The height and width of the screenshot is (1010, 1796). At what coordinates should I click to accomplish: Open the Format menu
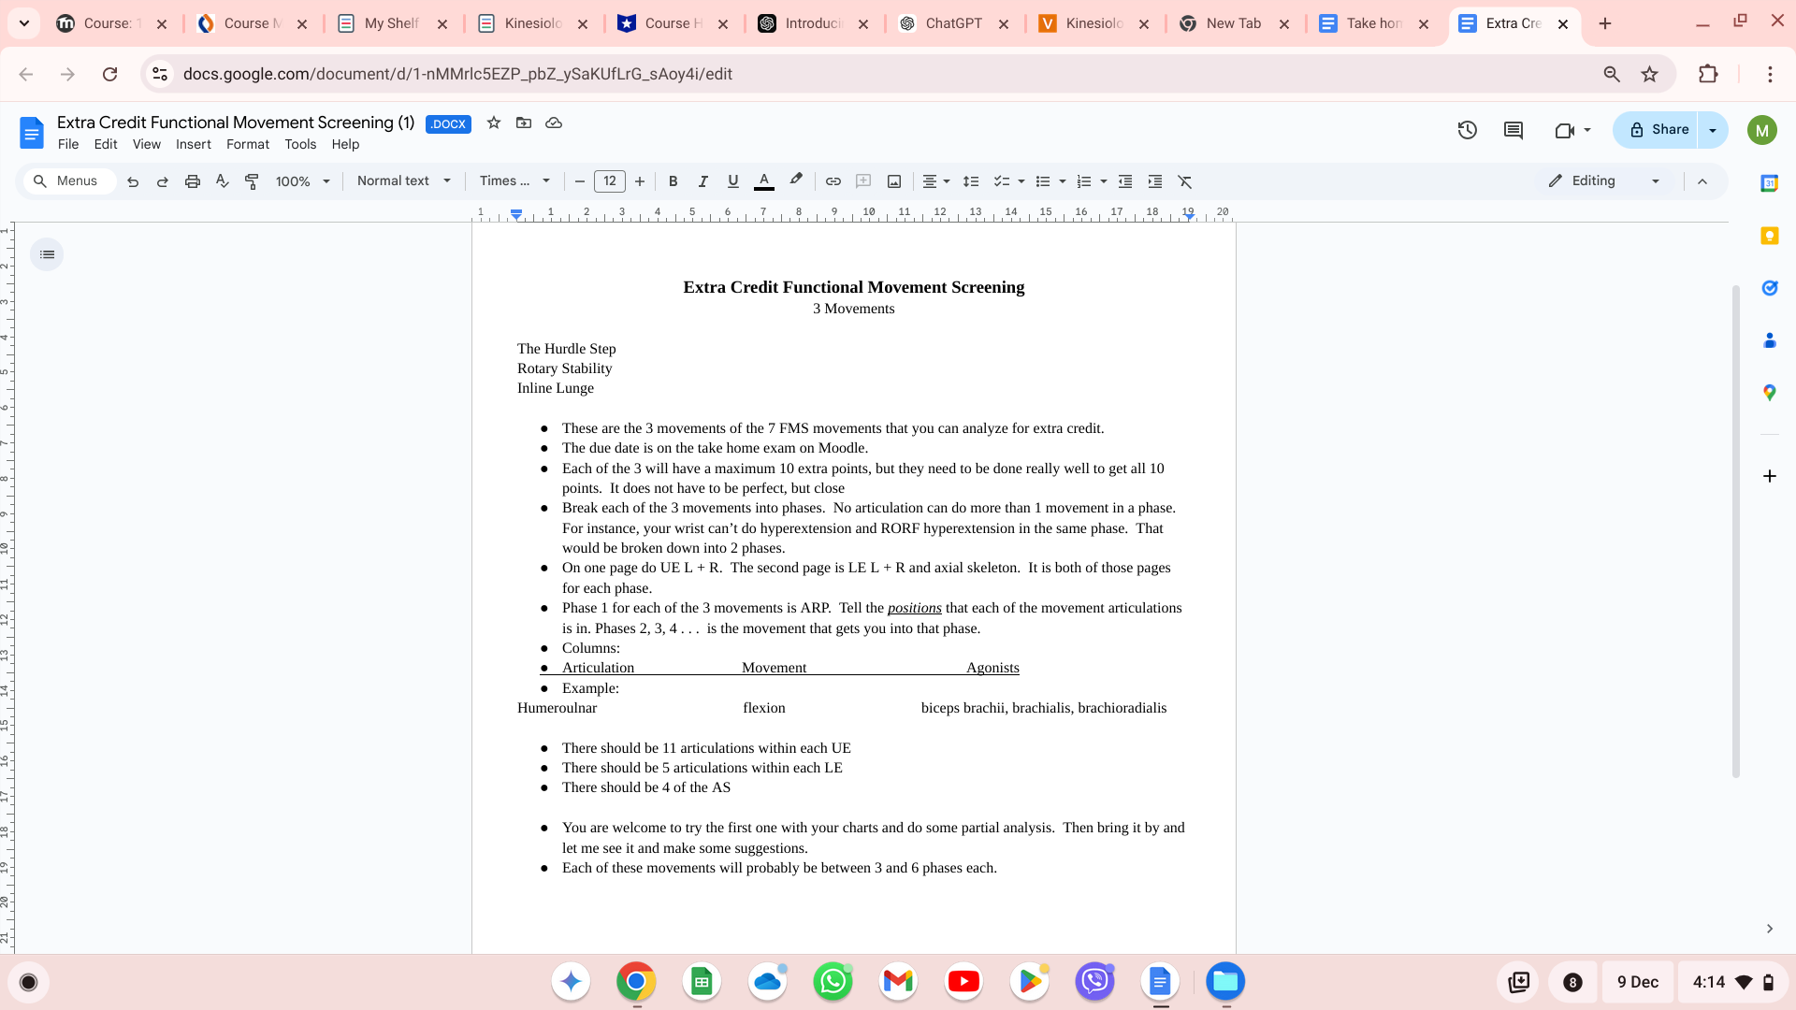pos(247,144)
